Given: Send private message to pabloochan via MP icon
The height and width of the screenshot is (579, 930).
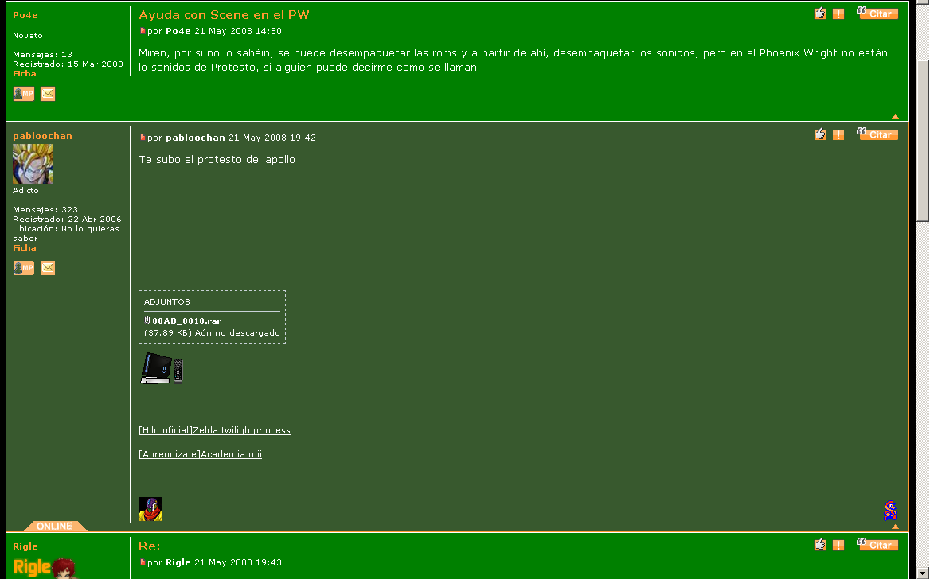Looking at the screenshot, I should point(24,268).
